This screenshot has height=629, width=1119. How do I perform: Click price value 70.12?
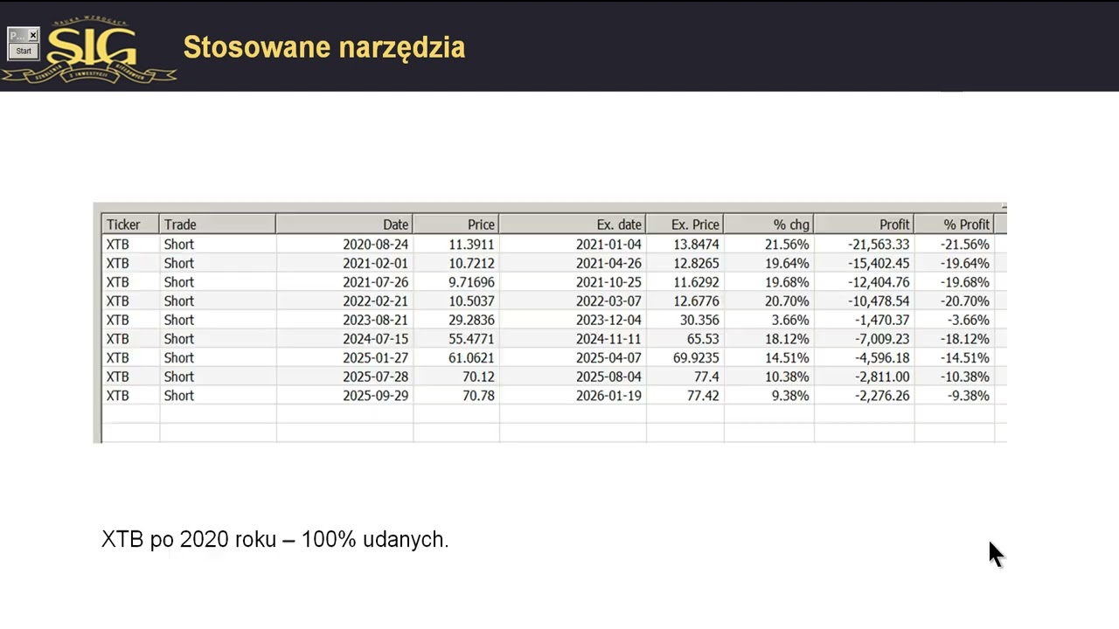point(478,377)
